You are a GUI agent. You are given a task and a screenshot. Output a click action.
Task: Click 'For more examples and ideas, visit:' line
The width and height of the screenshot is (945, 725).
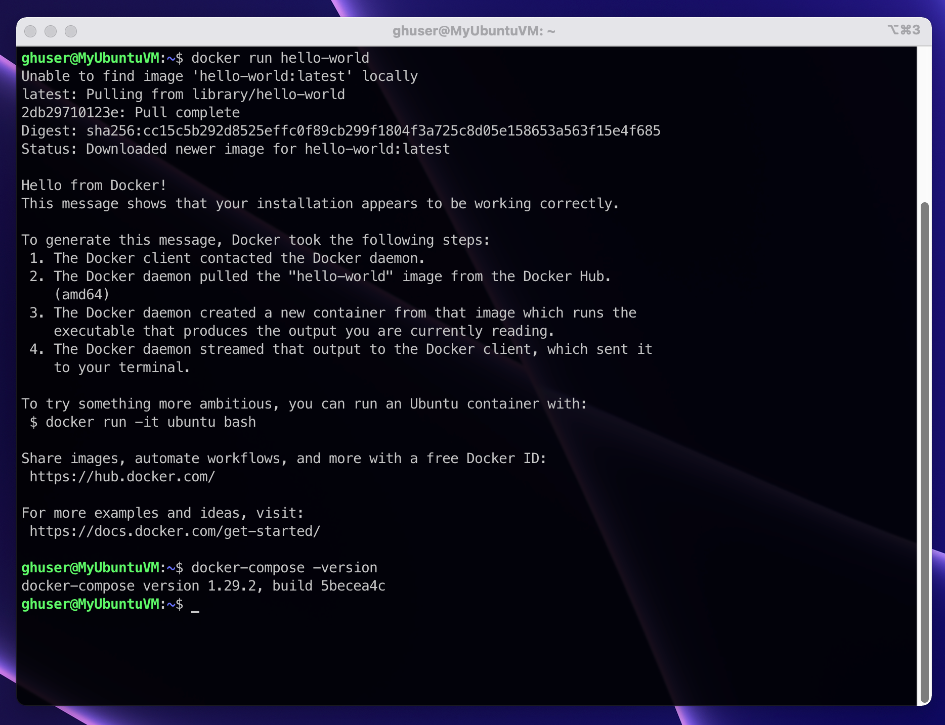[x=162, y=513]
